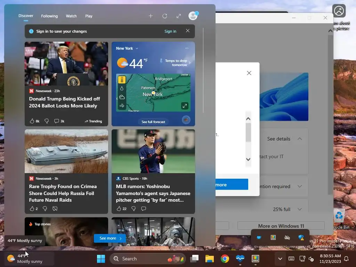The image size is (356, 267).
Task: Collapse the hidden icons tray chevron
Action: [x=280, y=259]
